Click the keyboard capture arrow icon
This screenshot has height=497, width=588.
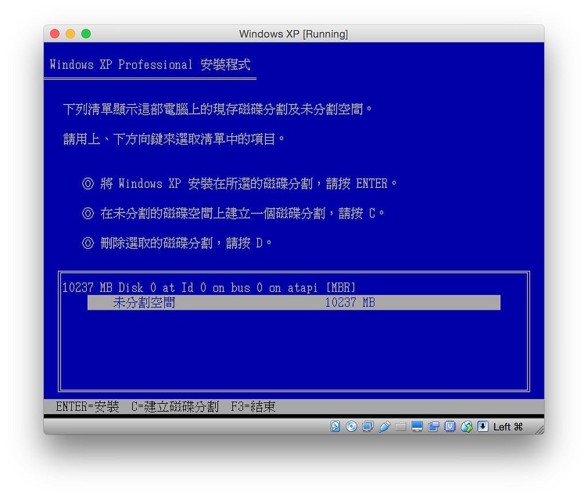(482, 426)
